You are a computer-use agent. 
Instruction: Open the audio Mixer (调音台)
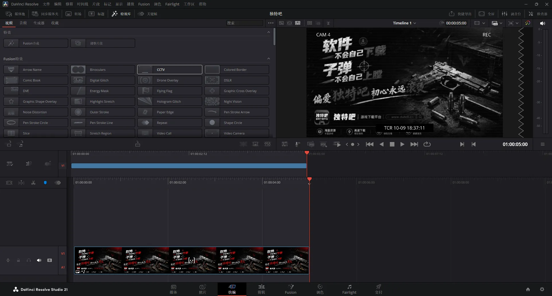[x=511, y=14]
